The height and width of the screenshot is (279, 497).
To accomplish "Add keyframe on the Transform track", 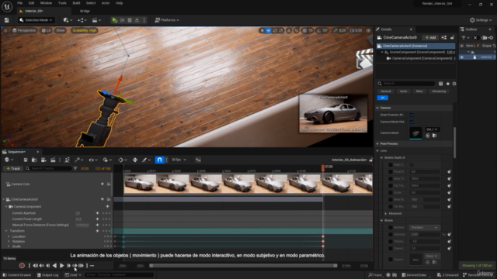I will pos(97,231).
